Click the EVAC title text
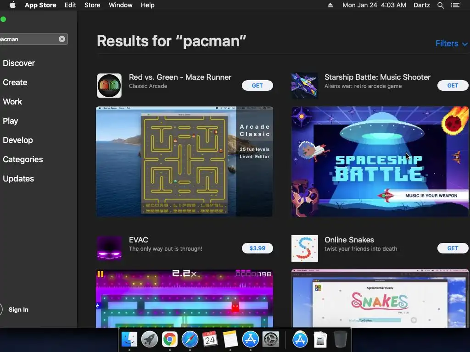 pyautogui.click(x=139, y=240)
